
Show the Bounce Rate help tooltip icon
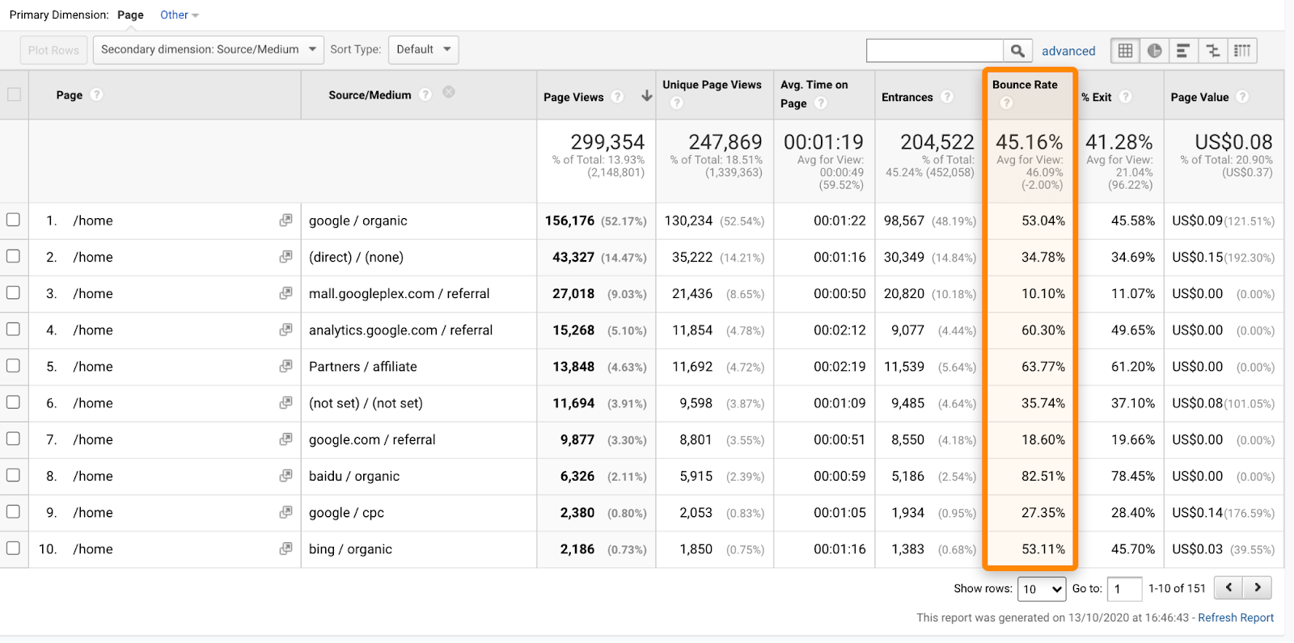(1006, 103)
